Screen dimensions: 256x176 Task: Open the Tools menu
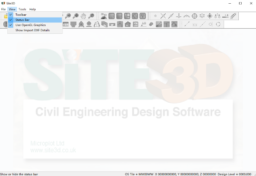pyautogui.click(x=22, y=9)
